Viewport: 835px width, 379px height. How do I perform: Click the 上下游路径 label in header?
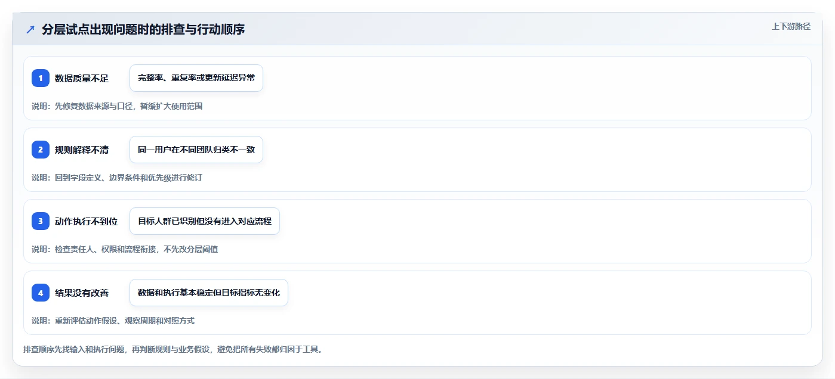pyautogui.click(x=791, y=26)
